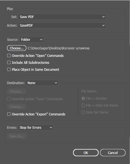Expand the Source dropdown set to Folder

pyautogui.click(x=31, y=39)
